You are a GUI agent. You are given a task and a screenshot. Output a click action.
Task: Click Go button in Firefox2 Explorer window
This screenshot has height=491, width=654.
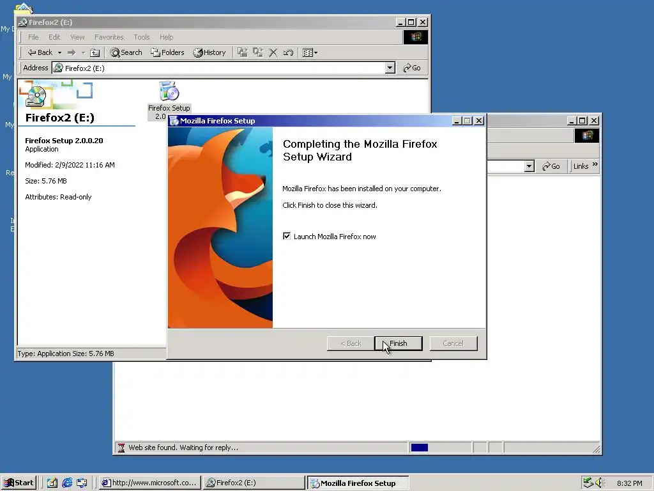(412, 68)
